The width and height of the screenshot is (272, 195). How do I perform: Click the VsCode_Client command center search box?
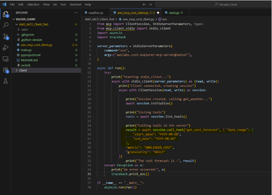tap(213, 5)
